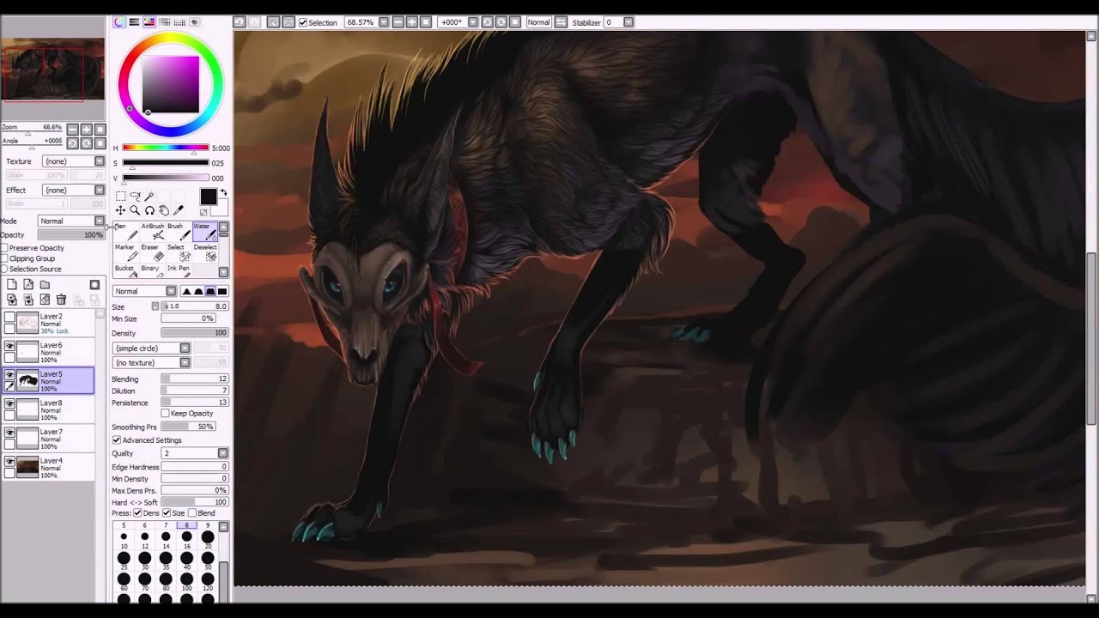
Task: Click the black foreground color swatch
Action: pos(209,197)
